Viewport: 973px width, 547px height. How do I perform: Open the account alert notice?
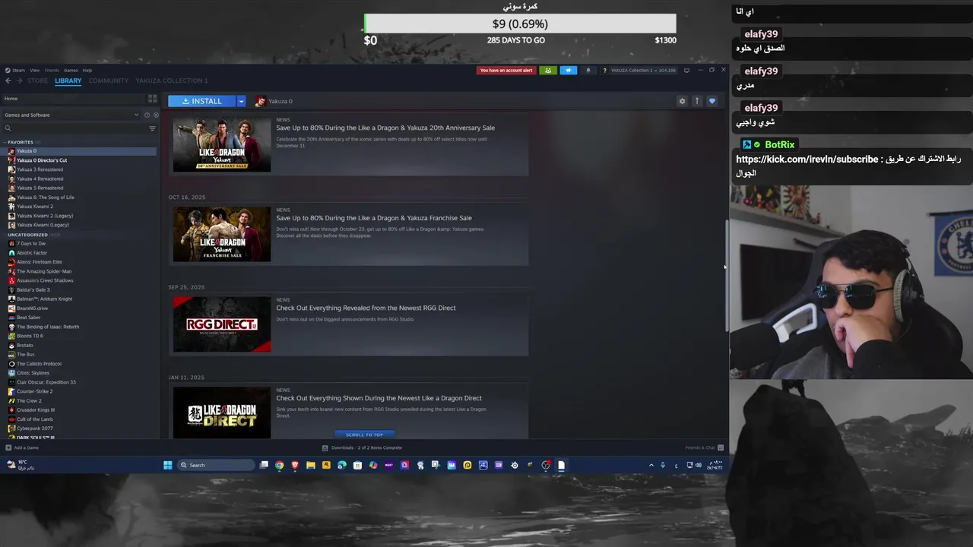point(506,71)
